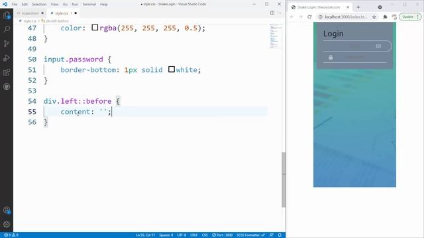The height and width of the screenshot is (238, 424).
Task: Click the padlock icon in the Password field
Action: point(331,57)
